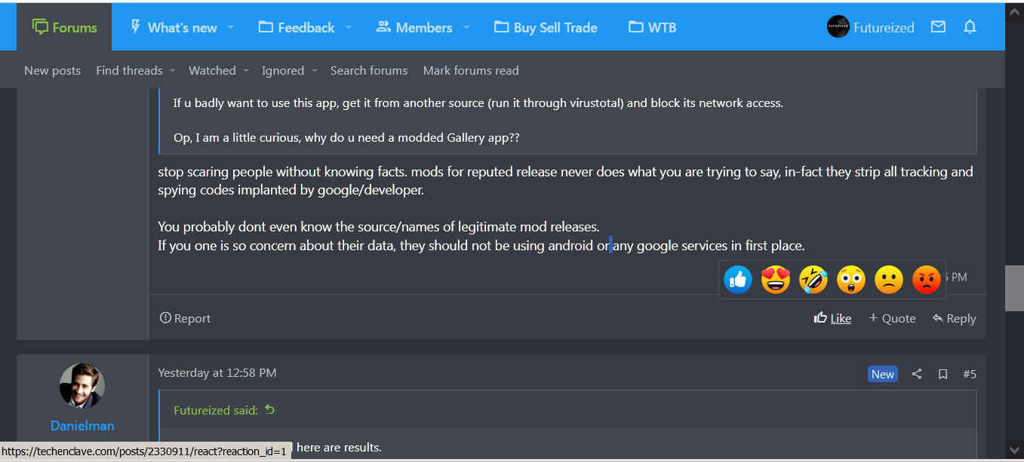This screenshot has width=1024, height=462.
Task: React with the thumbs-up Like emoji
Action: [738, 280]
